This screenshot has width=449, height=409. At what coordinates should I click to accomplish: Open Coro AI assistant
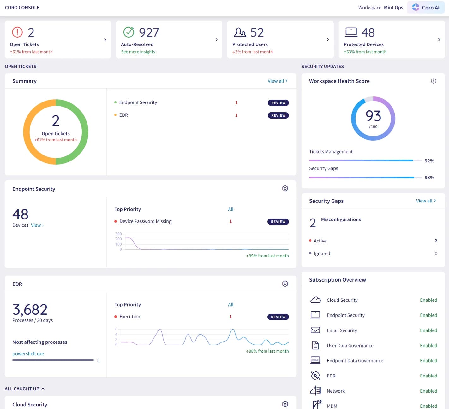pyautogui.click(x=426, y=8)
